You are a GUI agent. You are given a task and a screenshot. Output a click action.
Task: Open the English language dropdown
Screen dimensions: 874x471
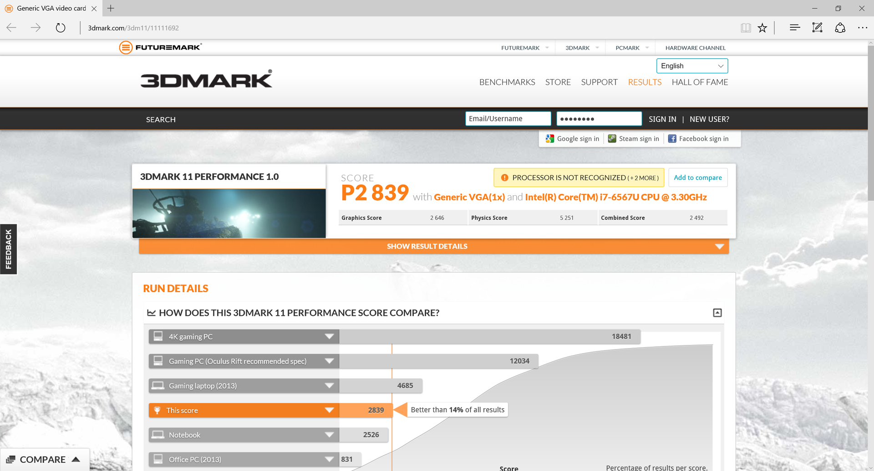692,66
